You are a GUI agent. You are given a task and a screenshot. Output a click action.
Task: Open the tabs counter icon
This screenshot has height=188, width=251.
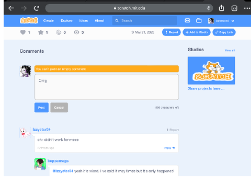(234, 8)
